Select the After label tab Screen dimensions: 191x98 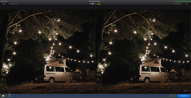(x=187, y=4)
